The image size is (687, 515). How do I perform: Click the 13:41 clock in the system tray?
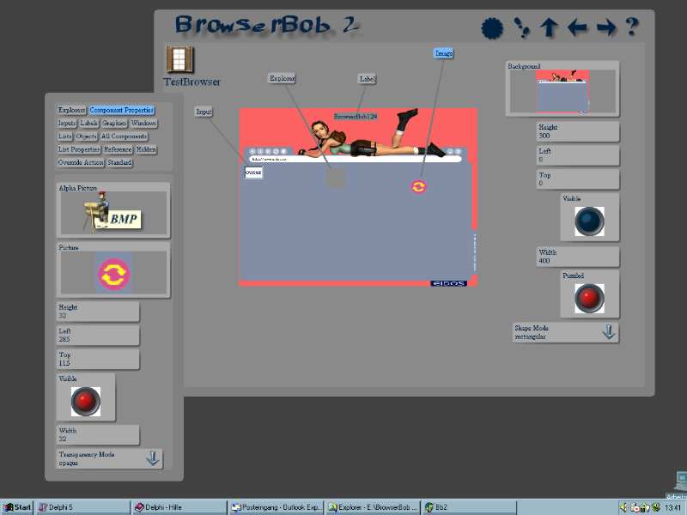pyautogui.click(x=672, y=507)
